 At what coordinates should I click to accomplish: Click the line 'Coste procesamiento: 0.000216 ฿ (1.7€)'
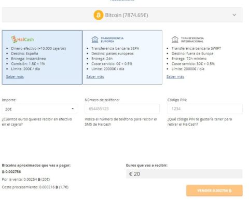click(x=35, y=187)
